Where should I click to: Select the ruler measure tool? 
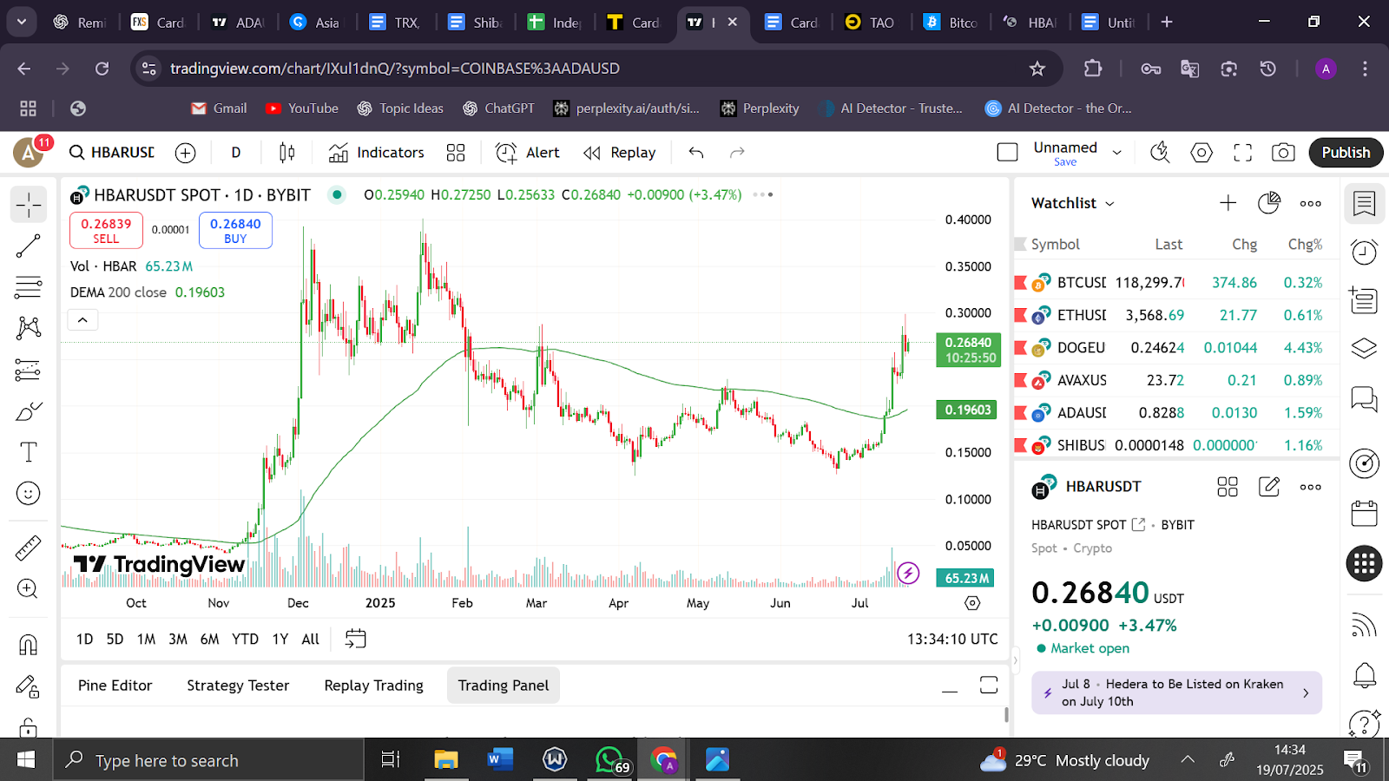tap(29, 548)
